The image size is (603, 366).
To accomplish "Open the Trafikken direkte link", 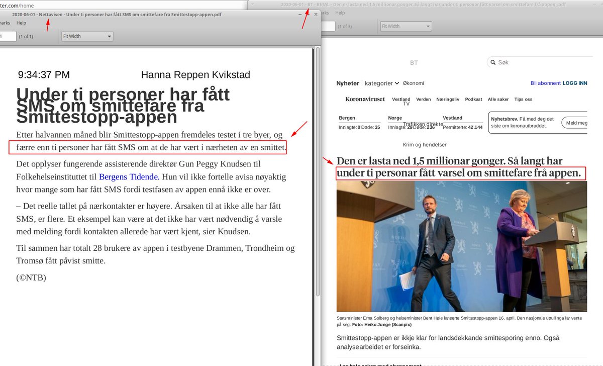I will click(x=423, y=124).
